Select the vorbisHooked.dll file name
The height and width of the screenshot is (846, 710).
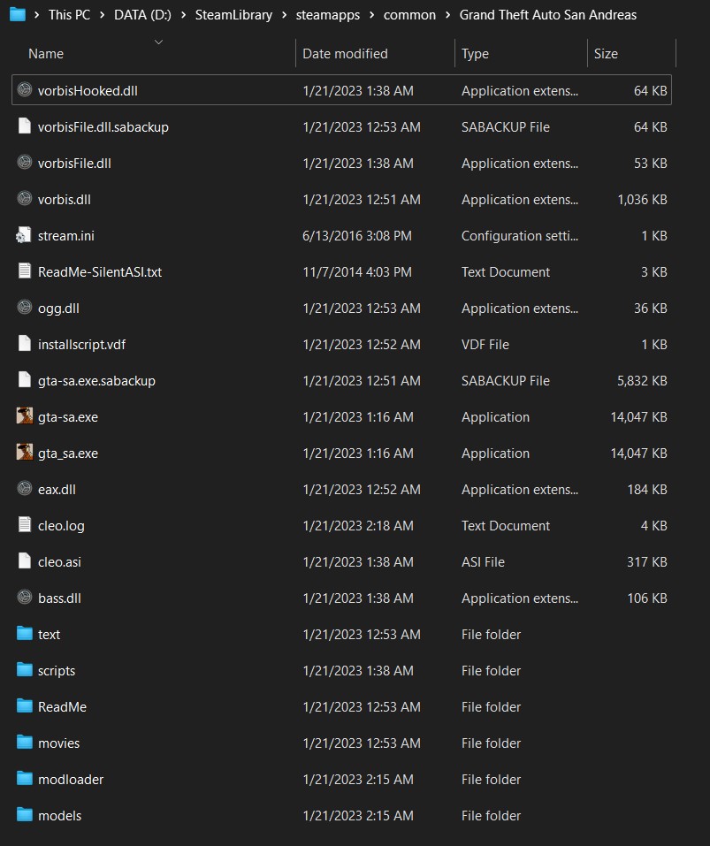pyautogui.click(x=88, y=91)
